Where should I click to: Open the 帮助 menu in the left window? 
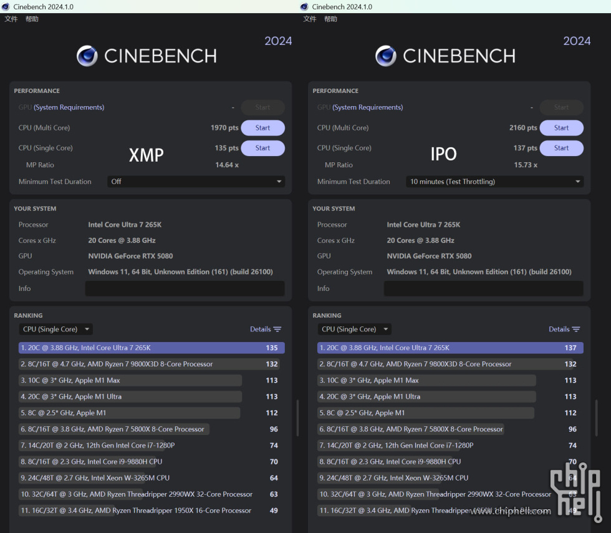click(32, 19)
